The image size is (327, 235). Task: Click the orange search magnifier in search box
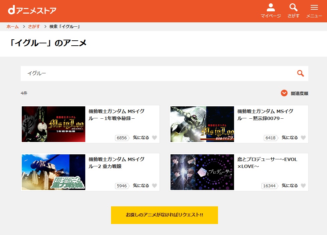300,73
